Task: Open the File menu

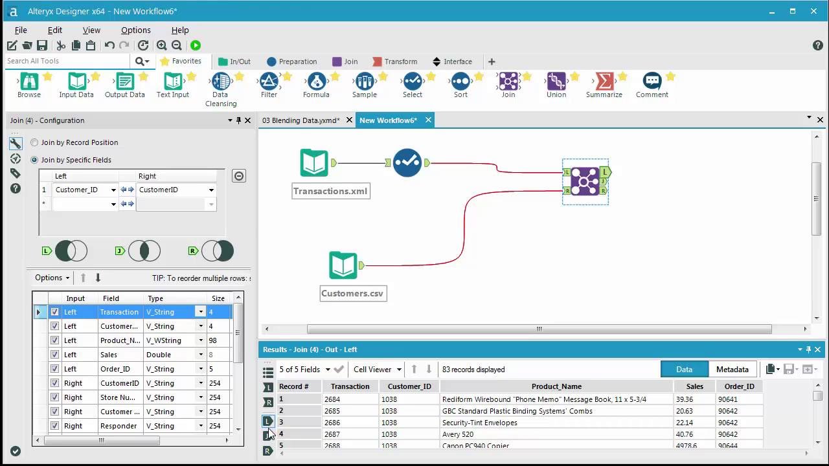Action: coord(21,30)
